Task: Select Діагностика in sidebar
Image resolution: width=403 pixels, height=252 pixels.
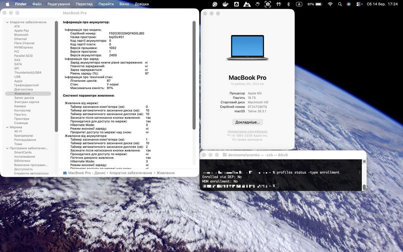Action: (23, 89)
